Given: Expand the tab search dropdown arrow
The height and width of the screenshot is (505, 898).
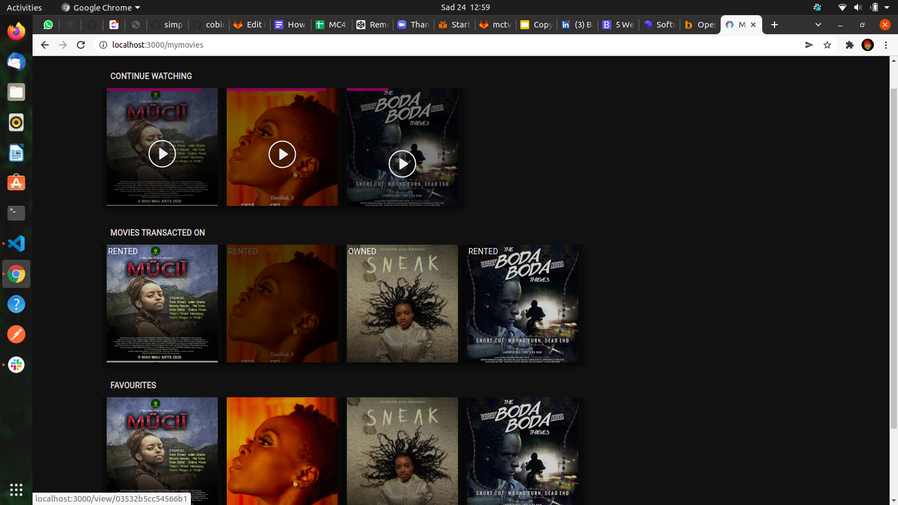Looking at the screenshot, I should 818,25.
